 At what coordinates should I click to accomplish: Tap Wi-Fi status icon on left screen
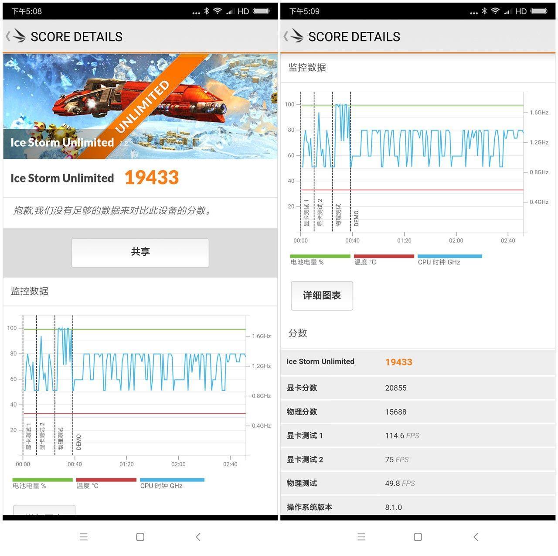click(218, 11)
